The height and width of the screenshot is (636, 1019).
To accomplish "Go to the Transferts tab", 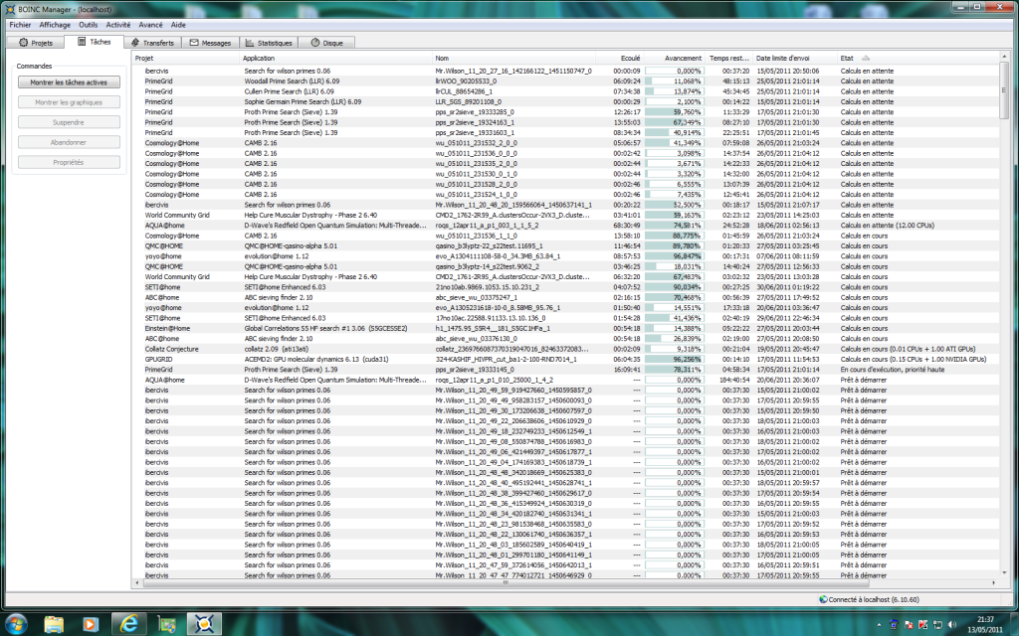I will 152,43.
